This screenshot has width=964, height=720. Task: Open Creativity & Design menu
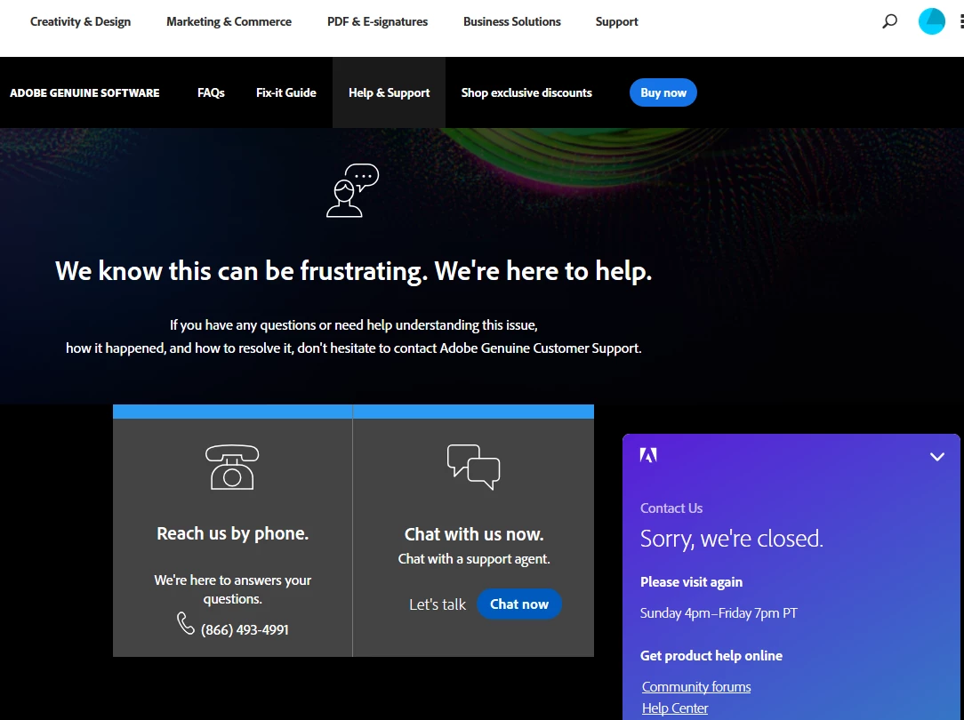tap(81, 21)
